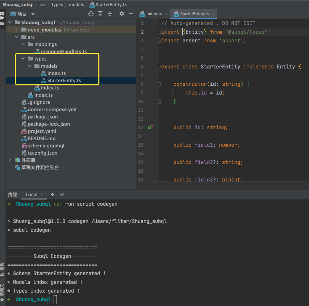This screenshot has height=306, width=309.
Task: Toggle fold on export class StarterEntity line
Action: point(159,67)
